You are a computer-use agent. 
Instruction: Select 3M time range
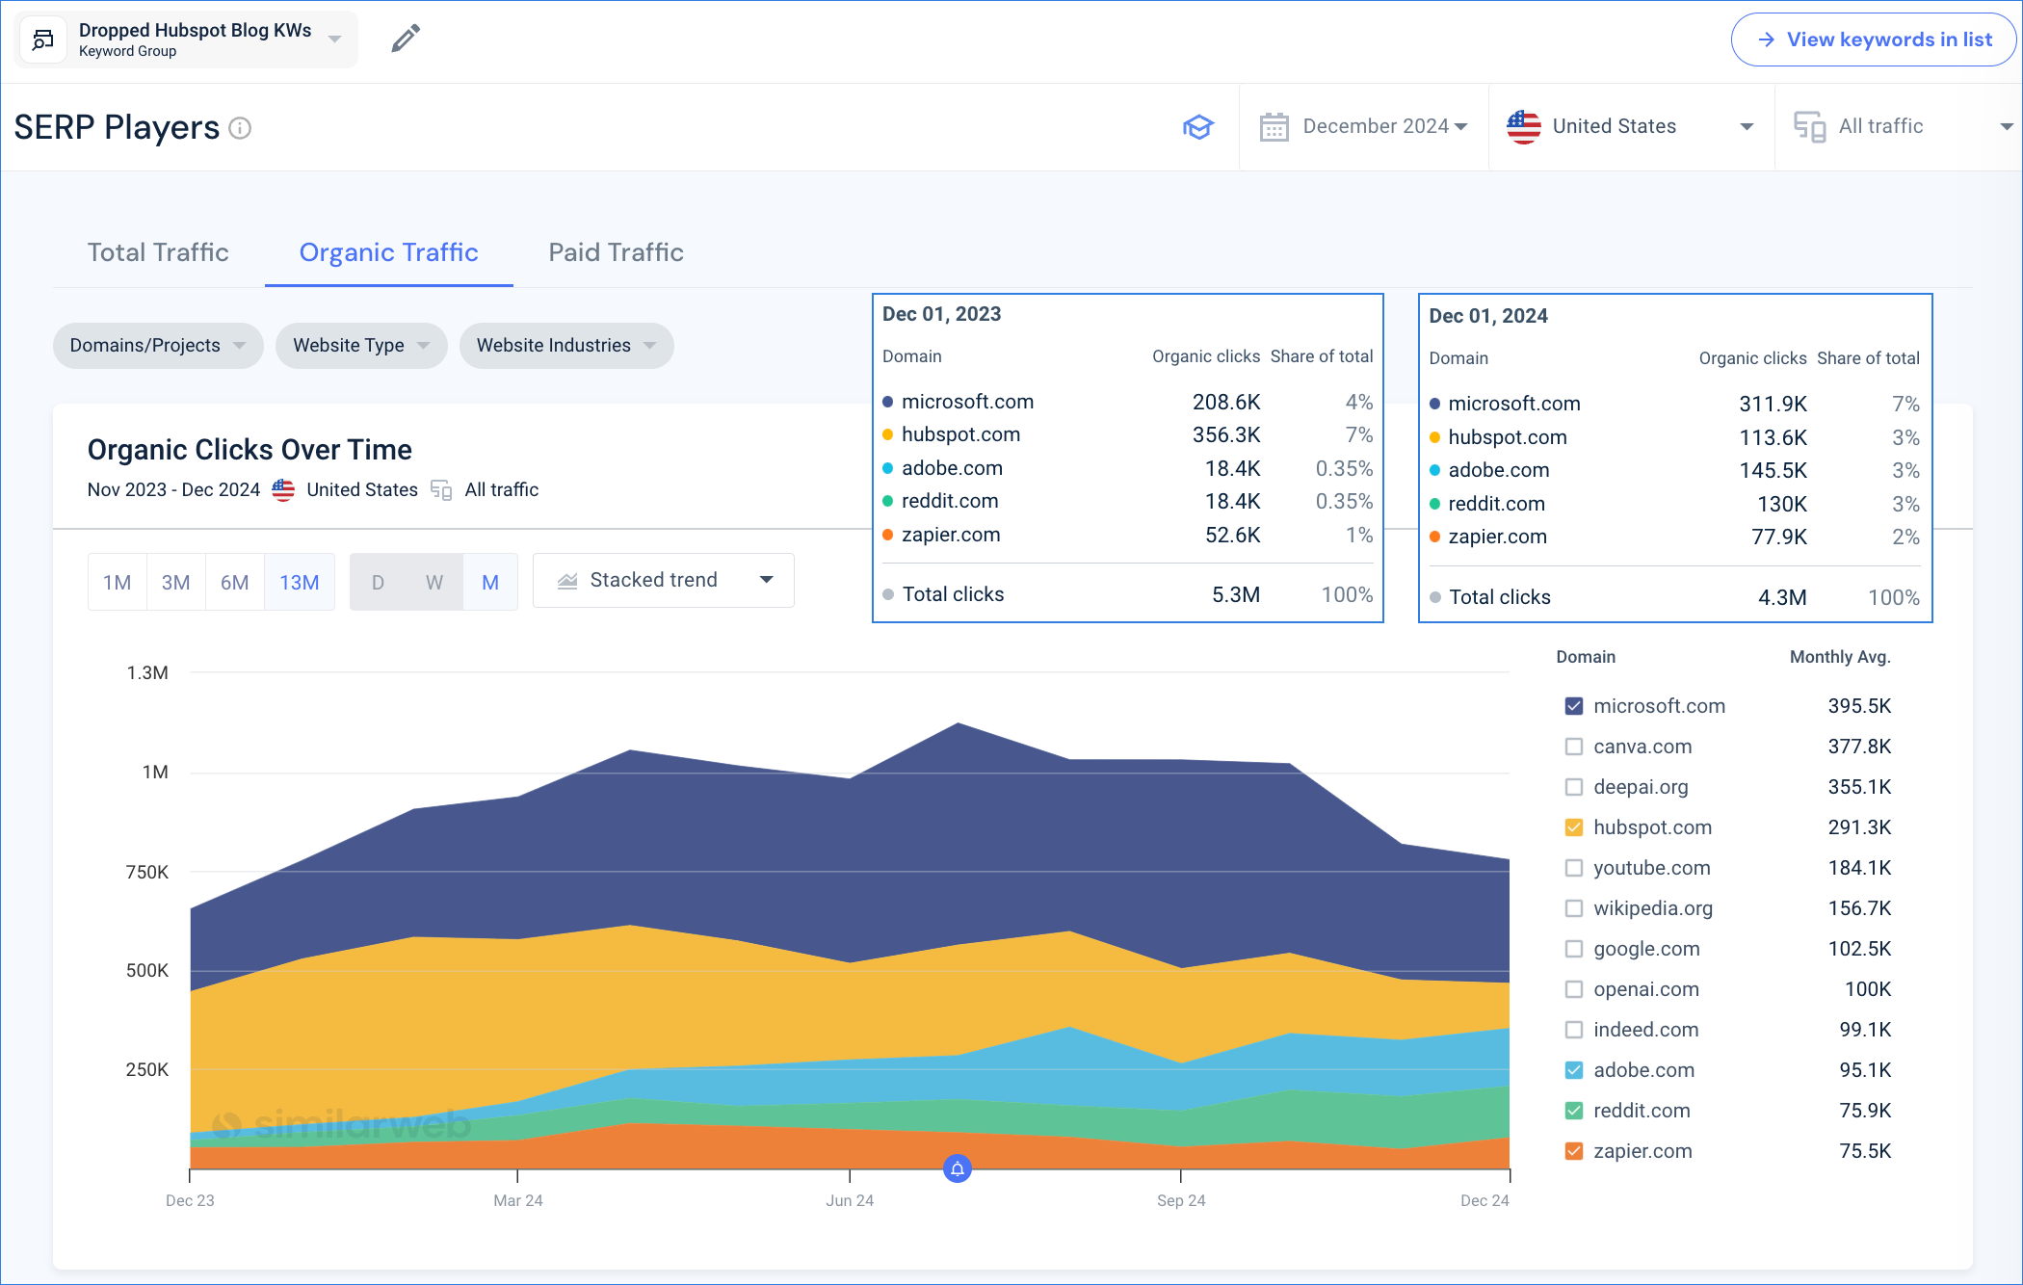176,582
